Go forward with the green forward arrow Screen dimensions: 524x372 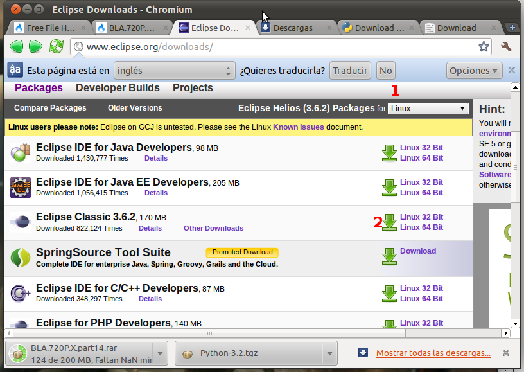click(36, 46)
